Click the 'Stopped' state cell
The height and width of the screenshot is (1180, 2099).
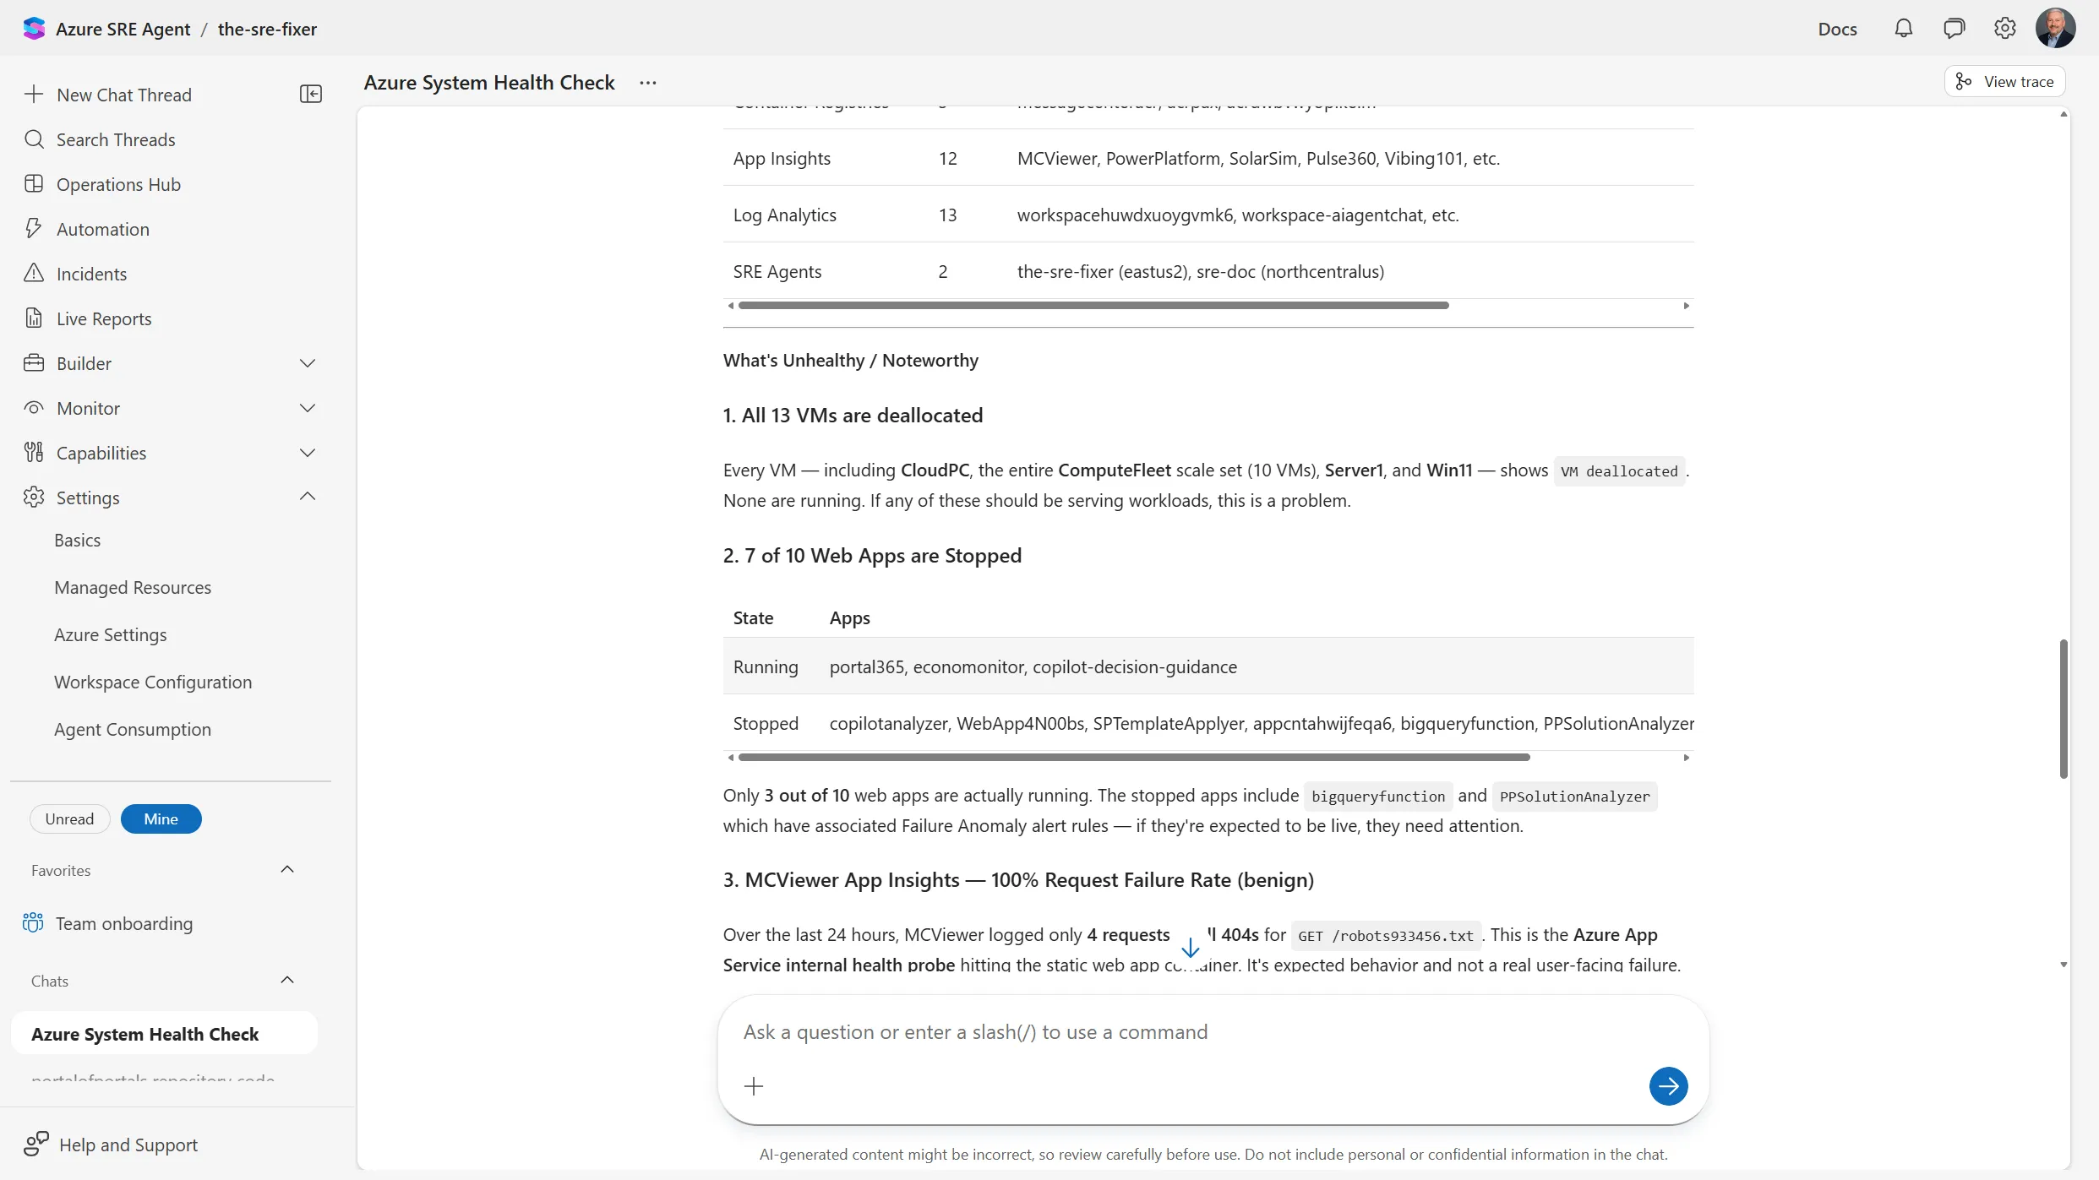[x=766, y=723]
